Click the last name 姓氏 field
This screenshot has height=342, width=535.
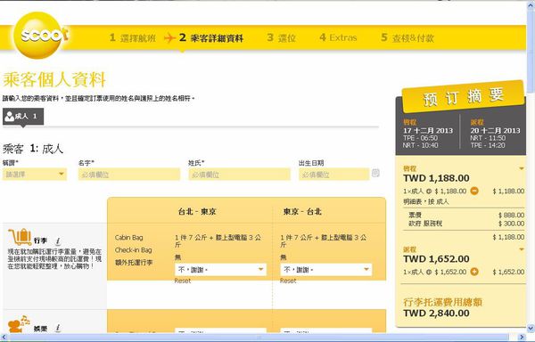pyautogui.click(x=239, y=175)
